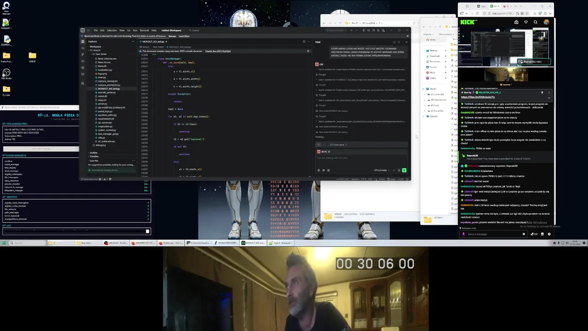This screenshot has height=331, width=588.
Task: Open the WSEDF folder on desktop
Action: [x=32, y=57]
